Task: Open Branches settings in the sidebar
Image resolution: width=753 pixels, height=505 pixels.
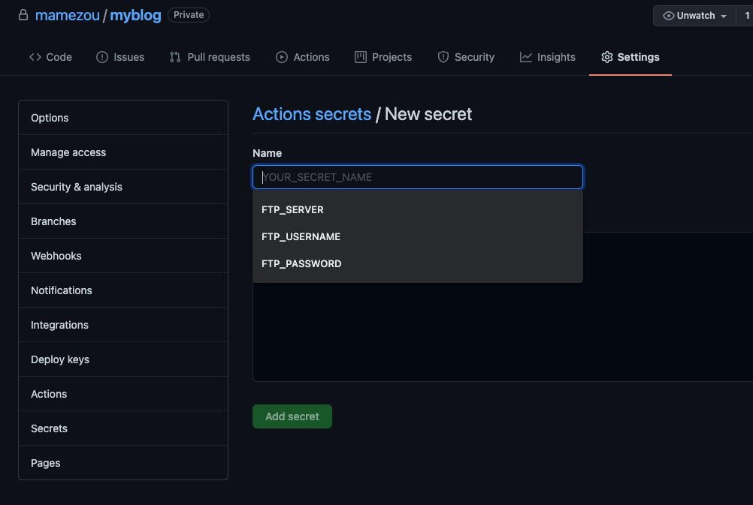Action: click(x=123, y=221)
